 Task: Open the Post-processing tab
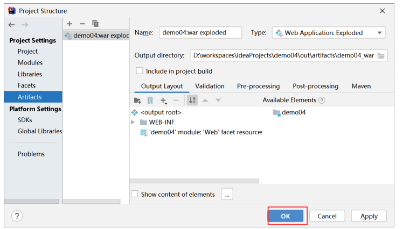click(x=316, y=86)
